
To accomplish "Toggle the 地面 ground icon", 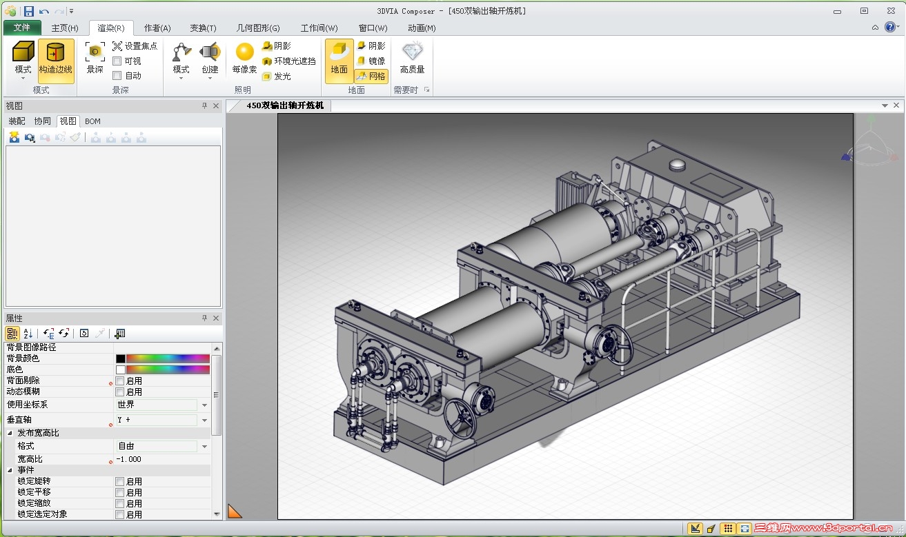I will pos(339,52).
